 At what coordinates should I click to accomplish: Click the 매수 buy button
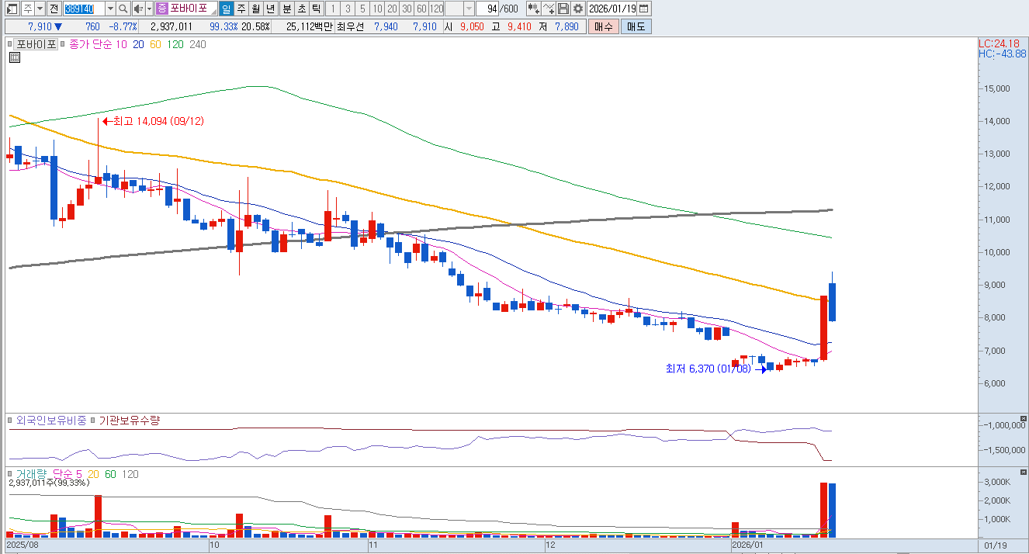pos(604,26)
